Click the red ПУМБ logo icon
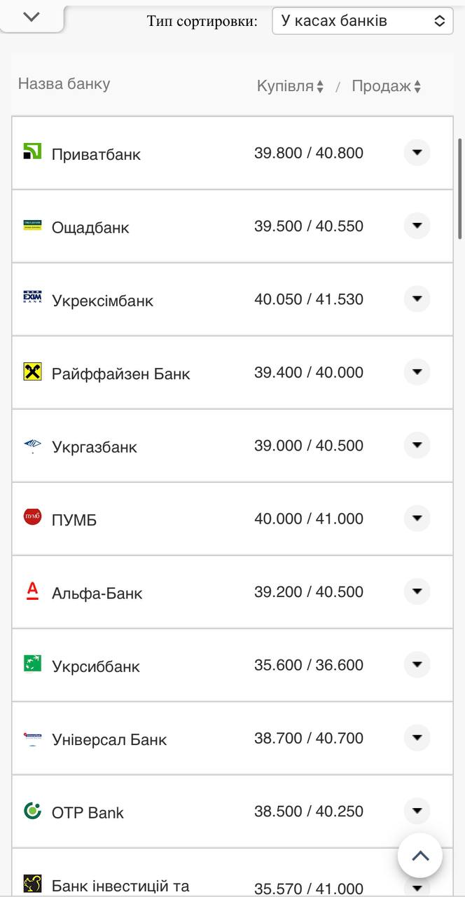This screenshot has width=465, height=897. click(x=32, y=517)
